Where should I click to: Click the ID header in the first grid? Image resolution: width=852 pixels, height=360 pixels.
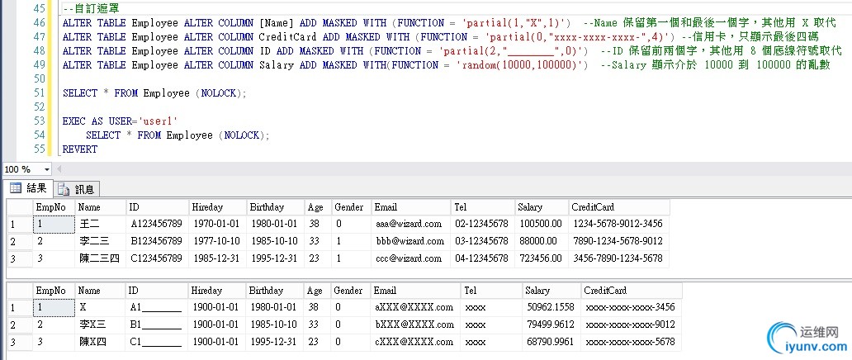[x=157, y=207]
